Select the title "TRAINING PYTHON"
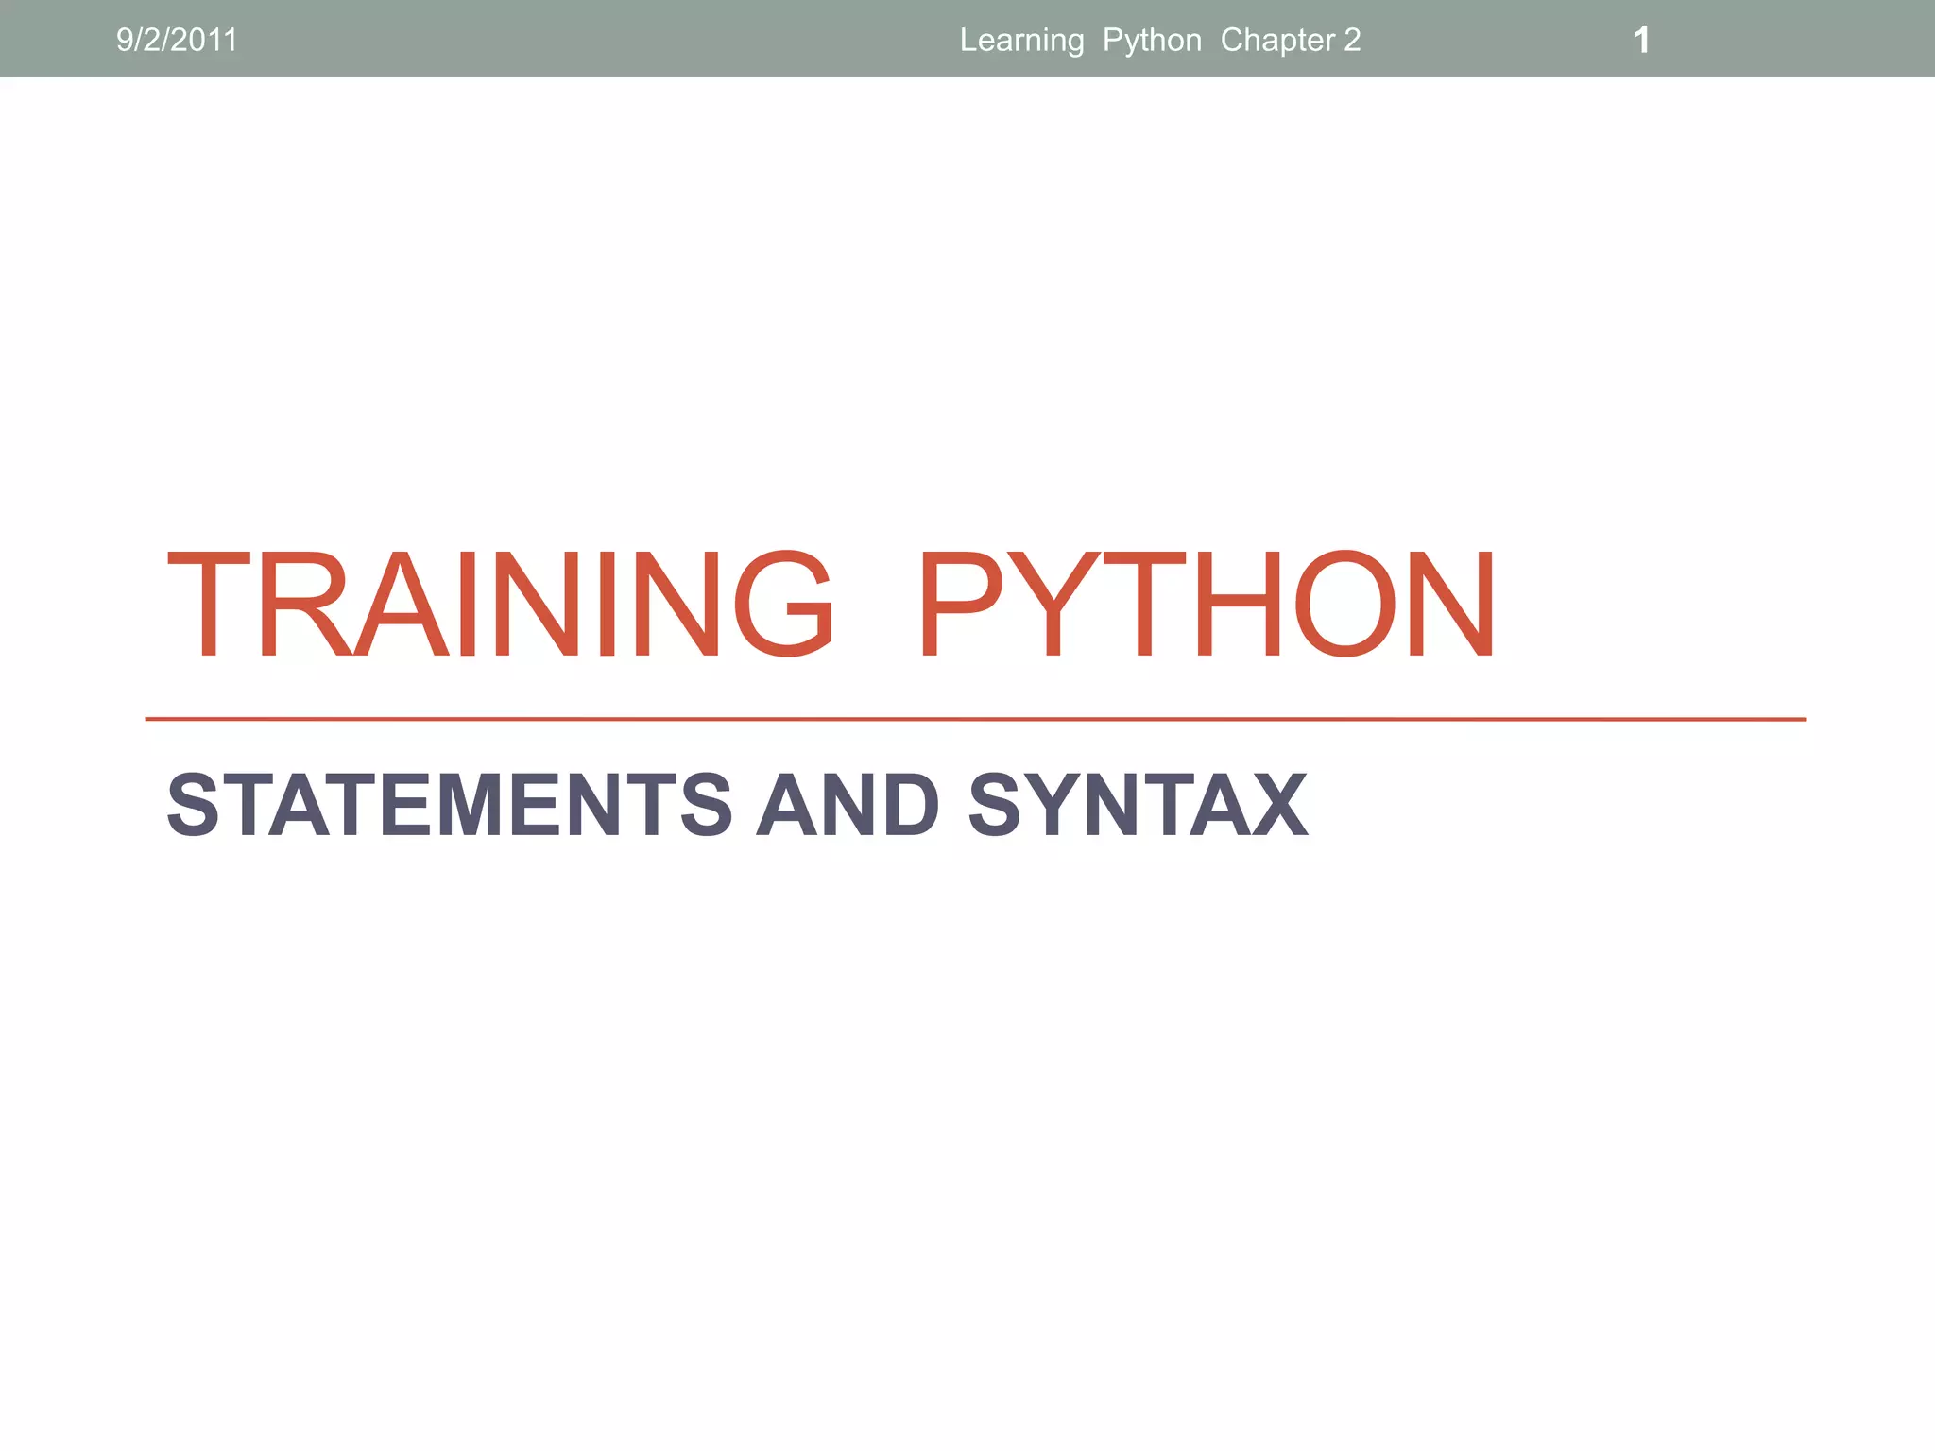Viewport: 1935px width, 1451px height. (832, 605)
